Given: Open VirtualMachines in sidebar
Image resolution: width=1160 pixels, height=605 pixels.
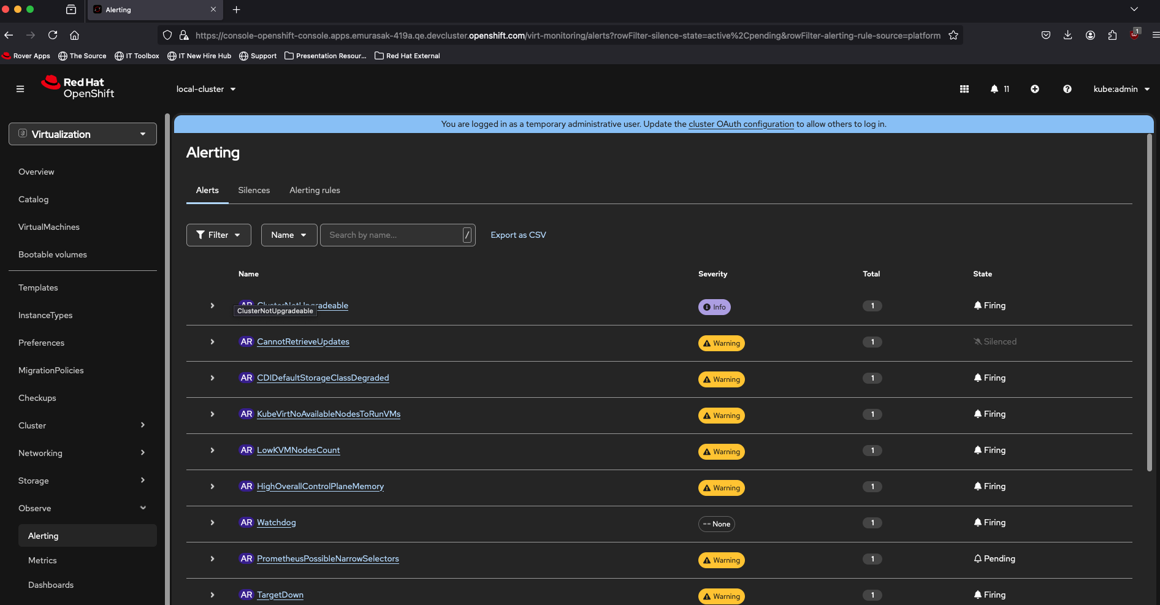Looking at the screenshot, I should tap(49, 227).
